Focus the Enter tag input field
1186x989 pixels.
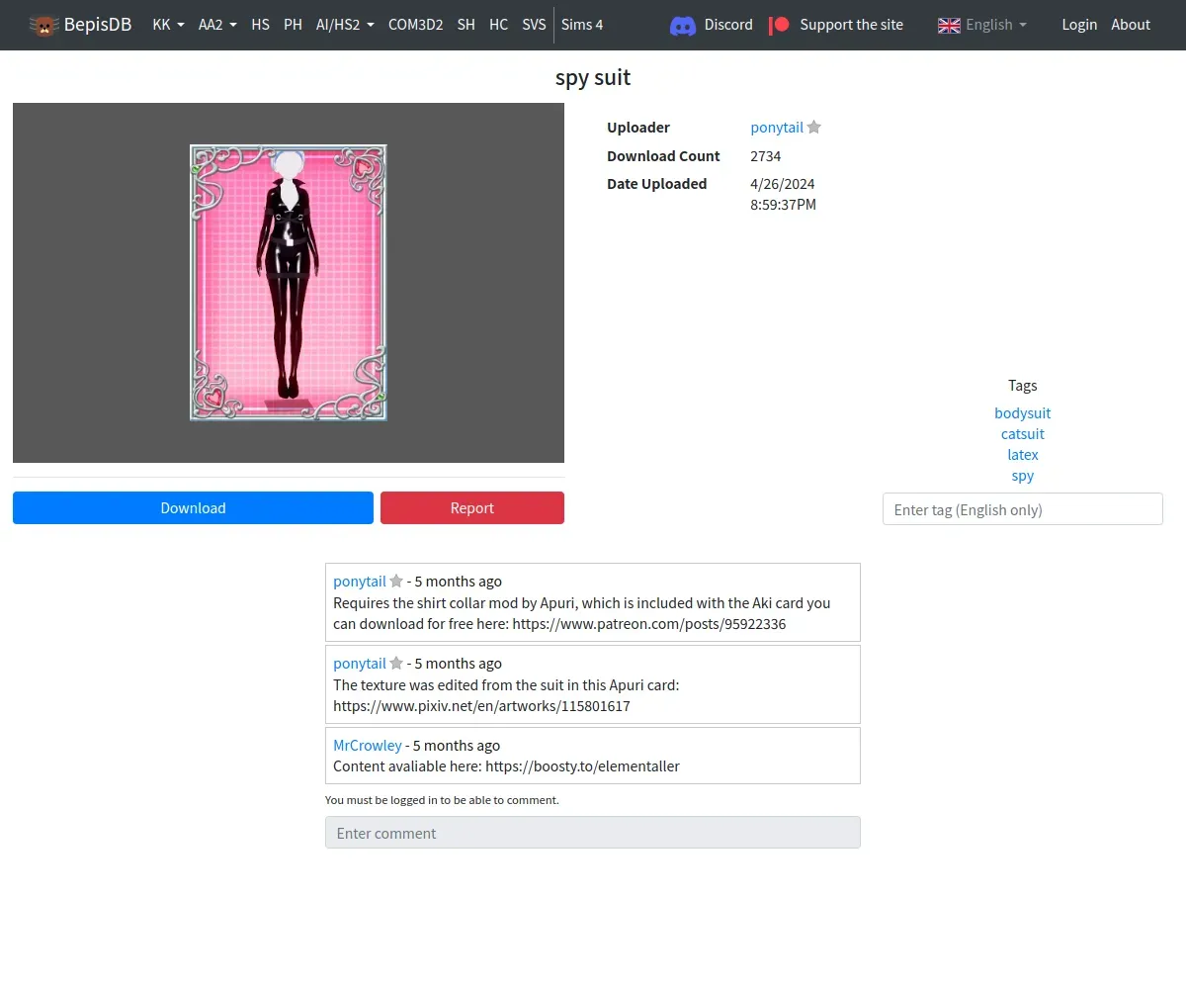coord(1022,509)
